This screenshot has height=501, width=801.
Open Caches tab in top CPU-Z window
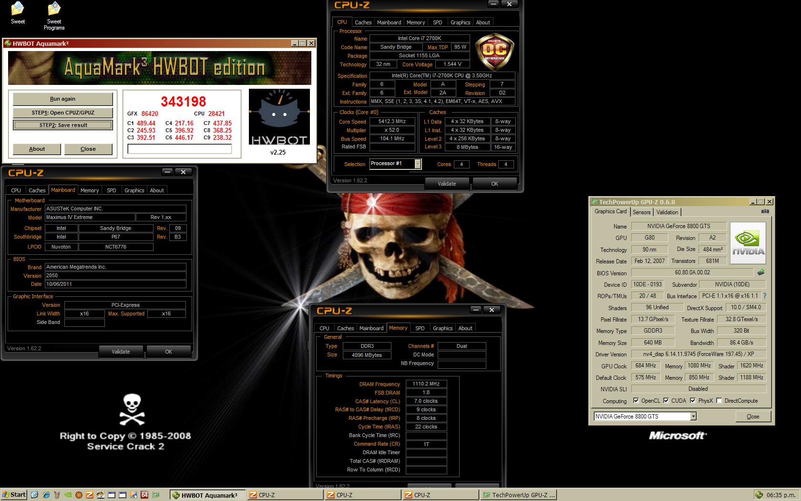(x=363, y=22)
